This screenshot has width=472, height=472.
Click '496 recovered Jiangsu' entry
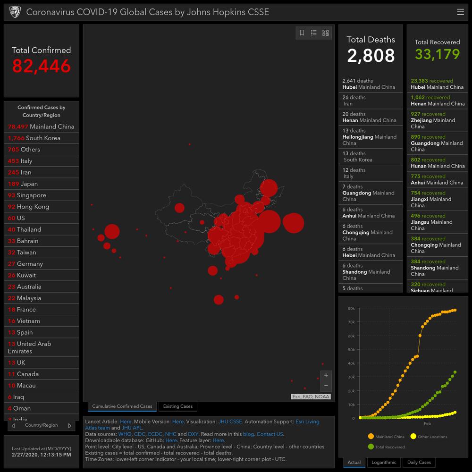[438, 222]
